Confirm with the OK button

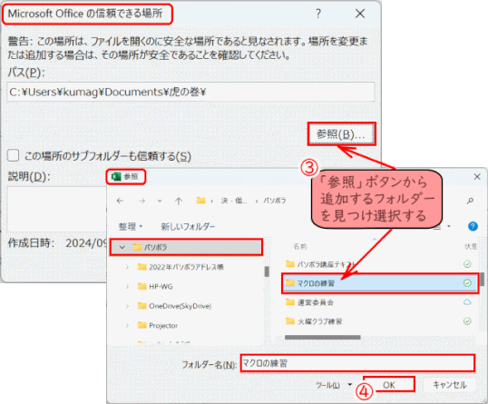[x=389, y=385]
